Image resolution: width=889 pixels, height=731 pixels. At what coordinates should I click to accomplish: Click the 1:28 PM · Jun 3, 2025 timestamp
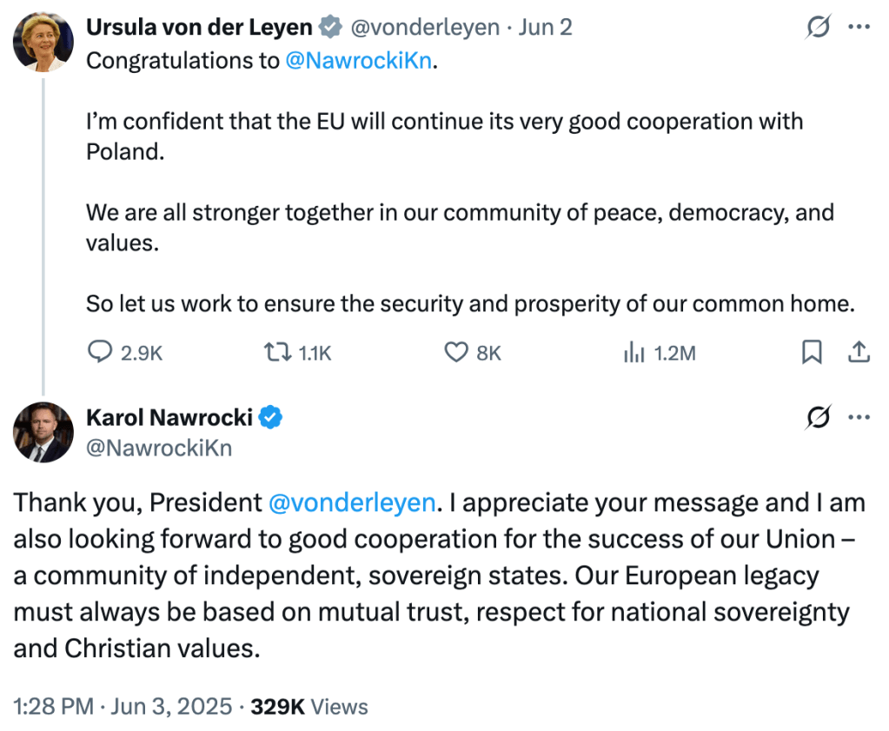point(123,707)
